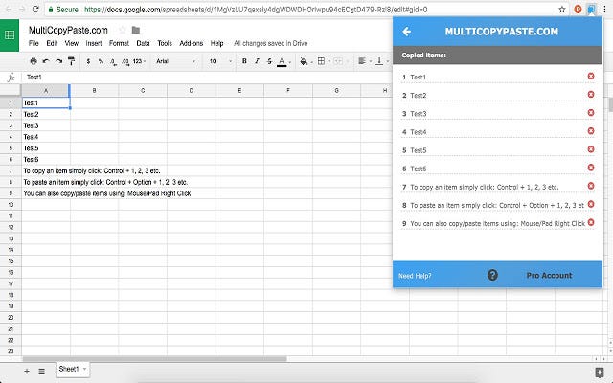Open the text color picker
Screen dimensions: 613x383
(x=284, y=61)
